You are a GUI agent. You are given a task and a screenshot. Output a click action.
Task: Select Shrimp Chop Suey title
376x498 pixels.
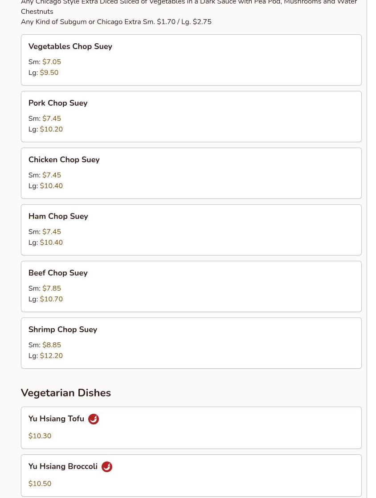[x=63, y=329]
